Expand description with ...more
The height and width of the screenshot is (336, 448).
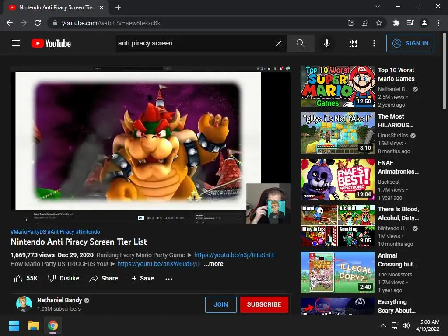point(213,264)
